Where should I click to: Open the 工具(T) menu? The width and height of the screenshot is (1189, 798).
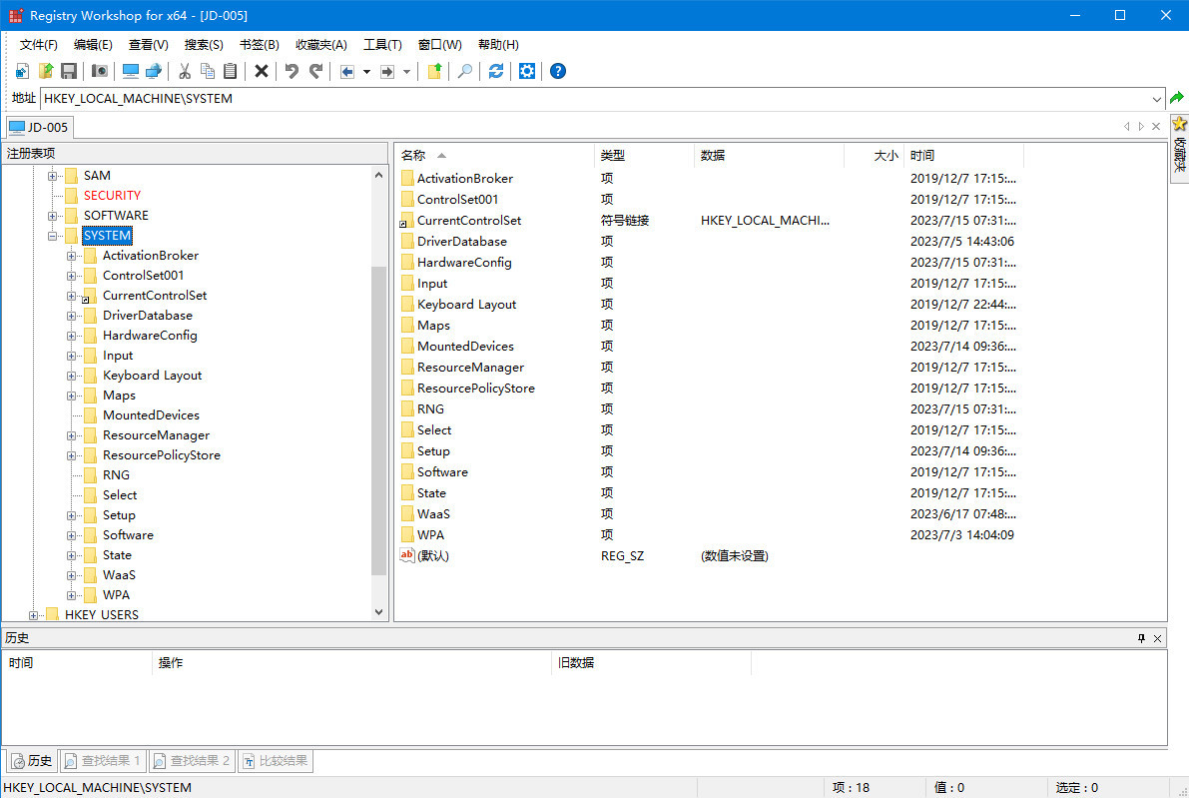coord(382,45)
